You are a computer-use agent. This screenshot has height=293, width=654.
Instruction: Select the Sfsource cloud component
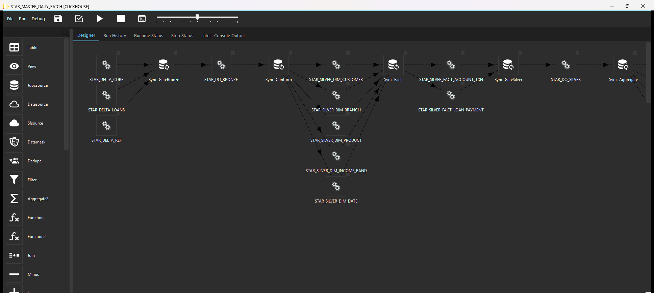(14, 123)
